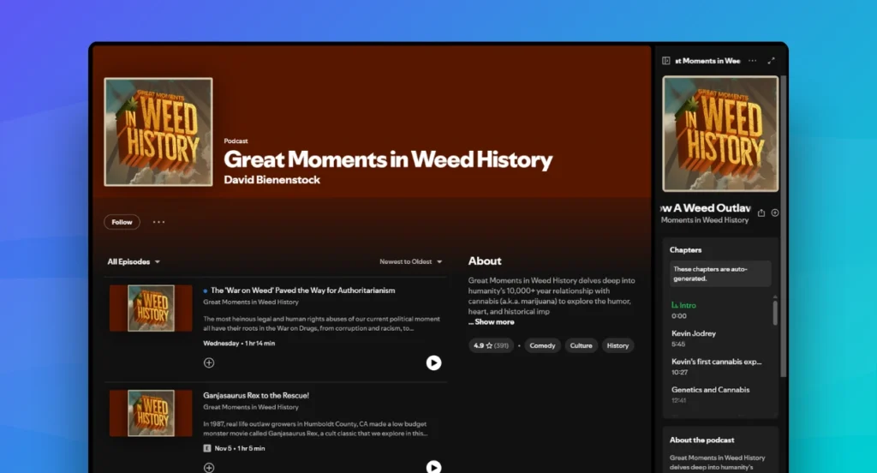Open the All Episodes filter dropdown
Image resolution: width=877 pixels, height=473 pixels.
pyautogui.click(x=134, y=262)
